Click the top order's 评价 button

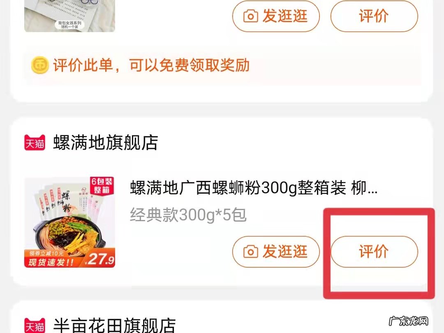[374, 16]
